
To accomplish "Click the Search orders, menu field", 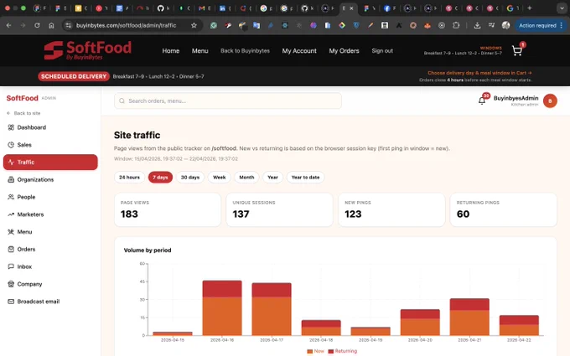I will 228,101.
